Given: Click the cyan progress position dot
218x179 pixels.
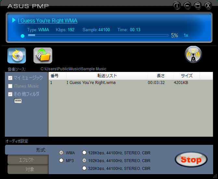Looking at the screenshot, I should click(22, 36).
